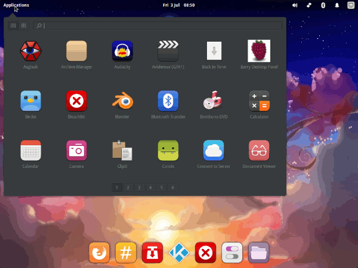
Task: Start Bluetooth Transfer app
Action: click(x=168, y=101)
